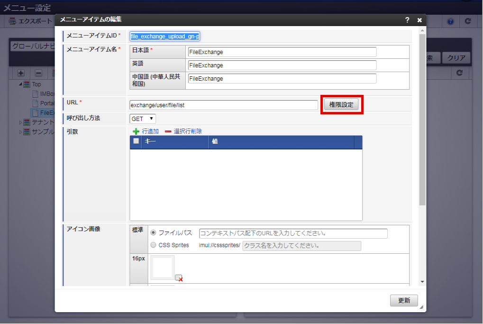Click the クリア button in the background
Image resolution: width=483 pixels, height=324 pixels.
point(456,58)
